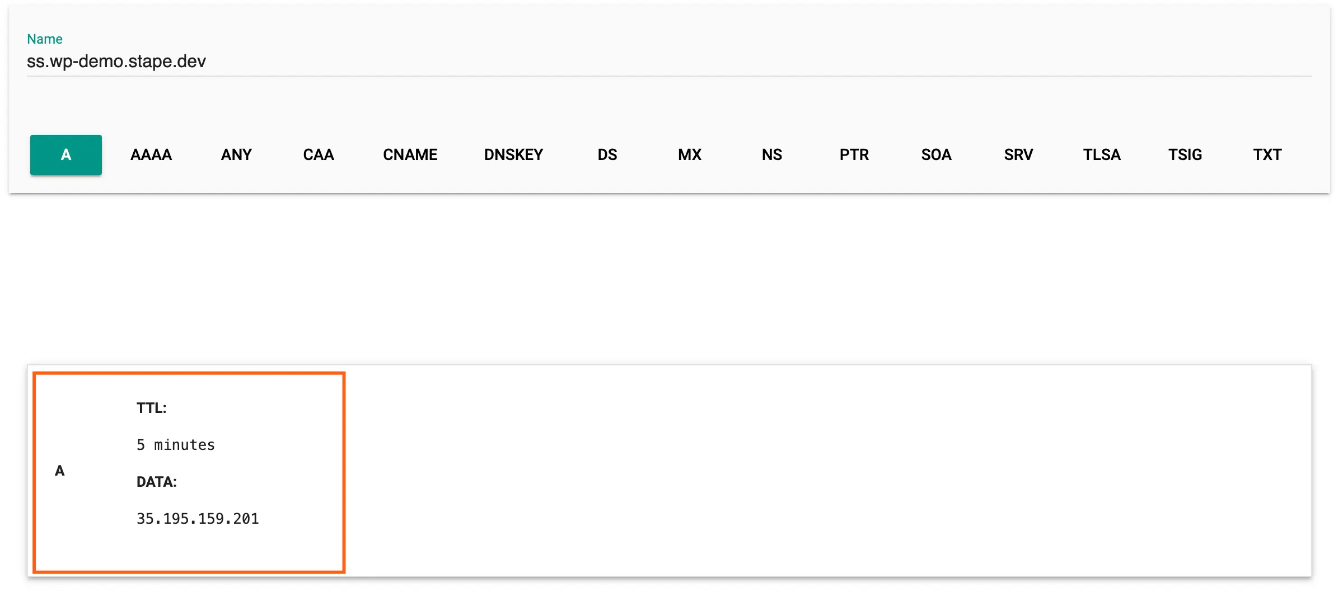Select the PTR record type
1338x592 pixels.
(854, 155)
